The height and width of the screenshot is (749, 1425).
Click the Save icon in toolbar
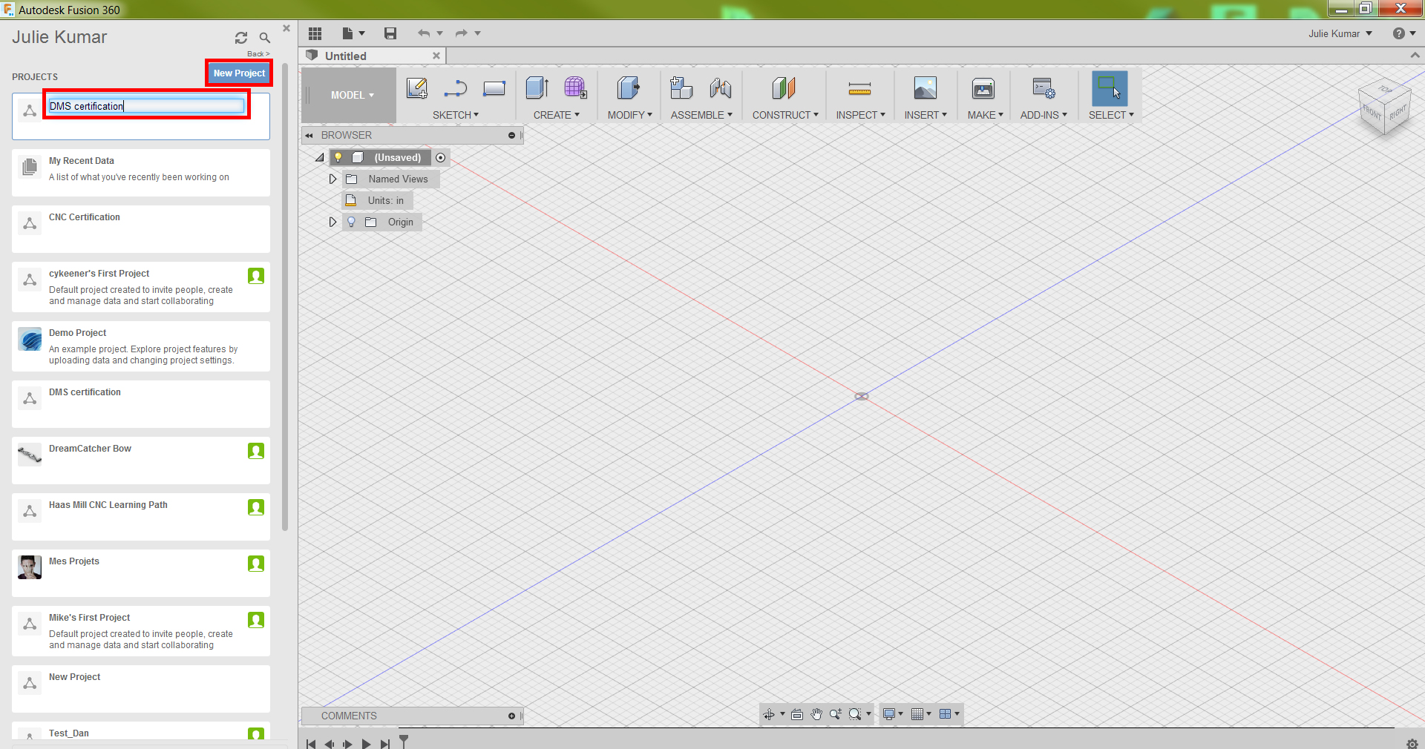(390, 33)
